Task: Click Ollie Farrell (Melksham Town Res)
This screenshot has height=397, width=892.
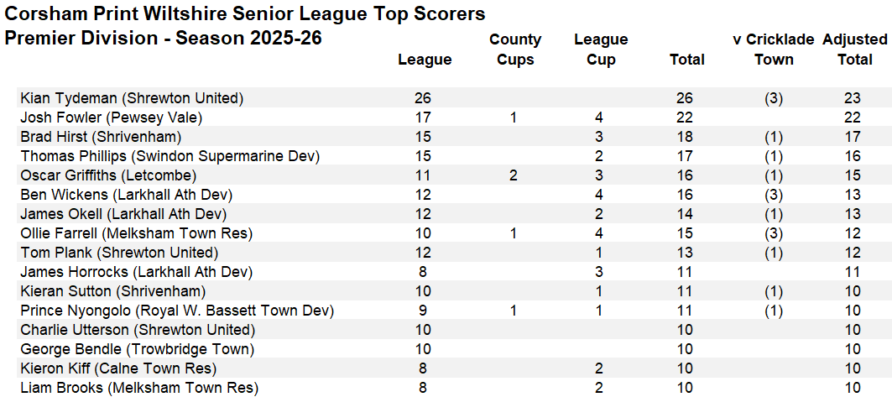Action: pyautogui.click(x=136, y=233)
